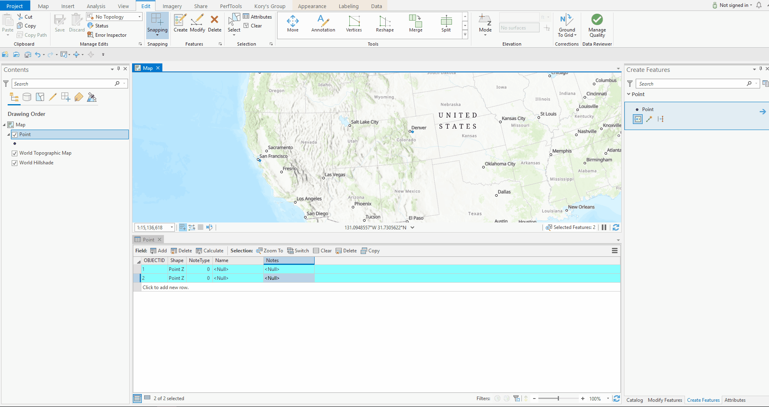This screenshot has height=407, width=769.
Task: Activate the Reshape tool
Action: pos(384,24)
